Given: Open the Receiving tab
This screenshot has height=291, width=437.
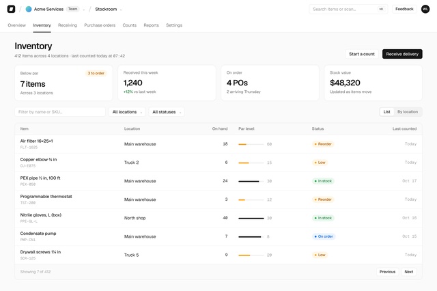Looking at the screenshot, I should click(68, 25).
